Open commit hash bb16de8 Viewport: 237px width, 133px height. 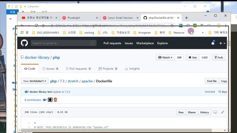[210, 92]
